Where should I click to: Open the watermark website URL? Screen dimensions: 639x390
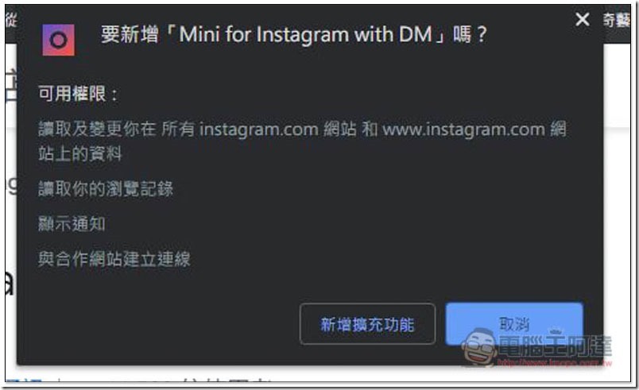555,363
